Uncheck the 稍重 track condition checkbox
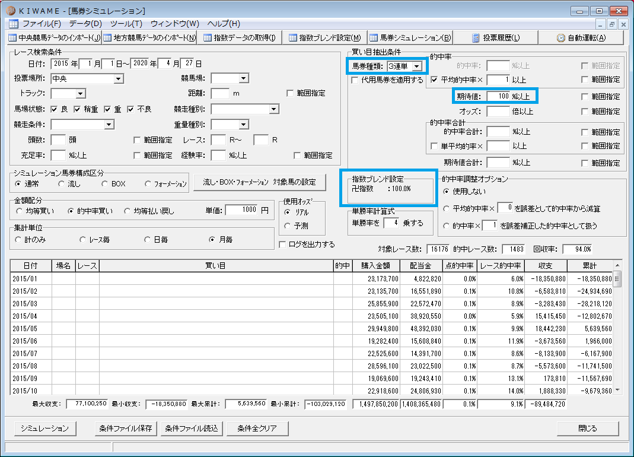The height and width of the screenshot is (457, 634). click(x=77, y=109)
